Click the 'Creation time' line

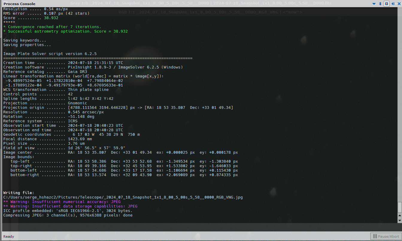click(63, 63)
